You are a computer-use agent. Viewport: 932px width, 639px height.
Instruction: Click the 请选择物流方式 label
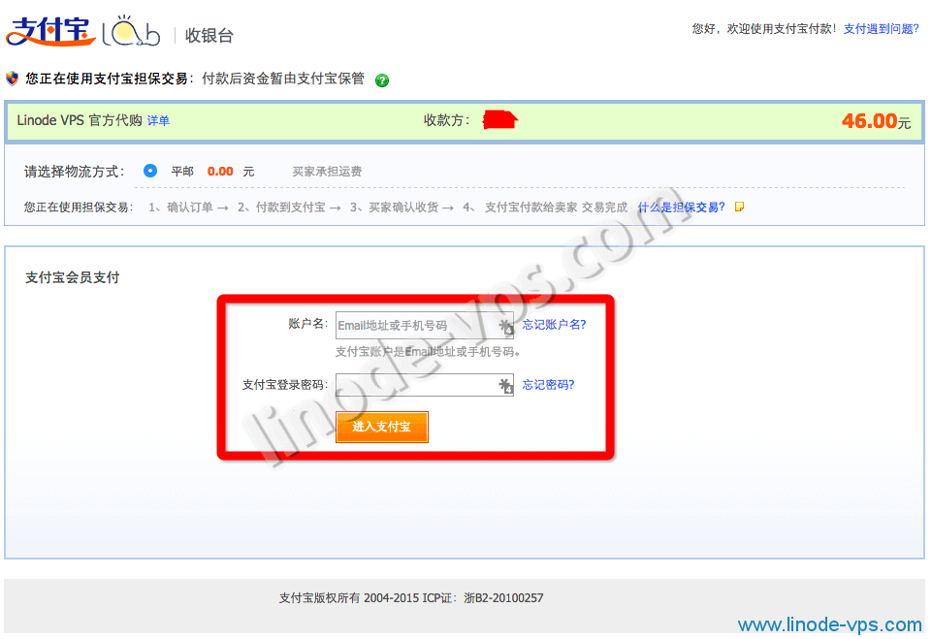coord(74,172)
